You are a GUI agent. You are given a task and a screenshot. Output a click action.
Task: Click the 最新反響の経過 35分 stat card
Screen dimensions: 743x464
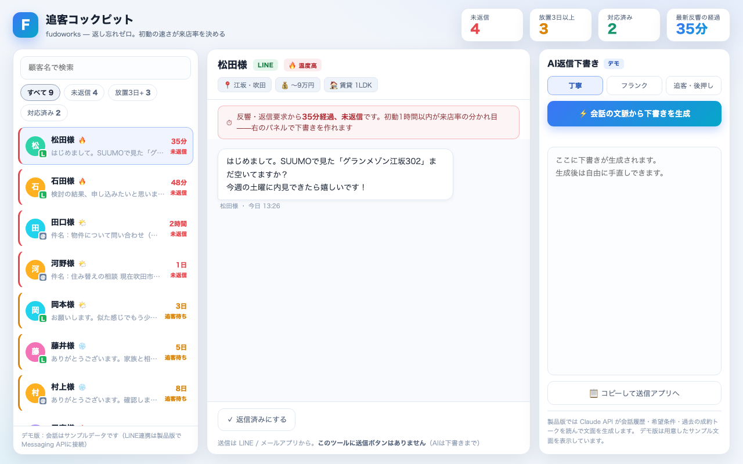[x=698, y=25]
